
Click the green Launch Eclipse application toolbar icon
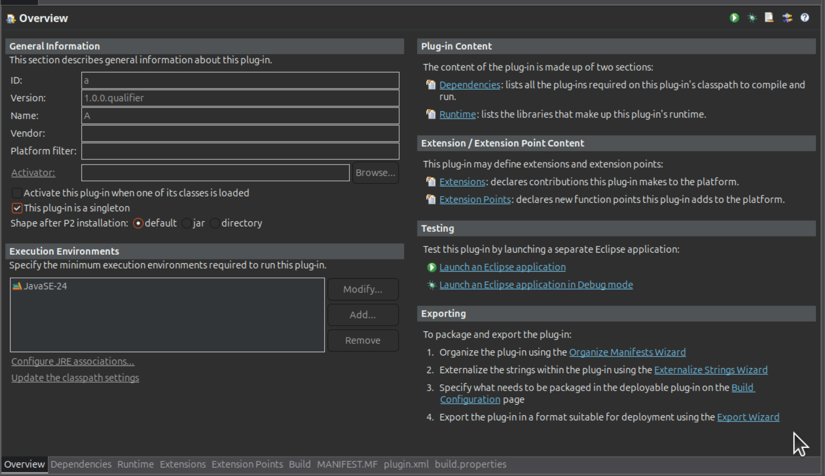coord(734,18)
